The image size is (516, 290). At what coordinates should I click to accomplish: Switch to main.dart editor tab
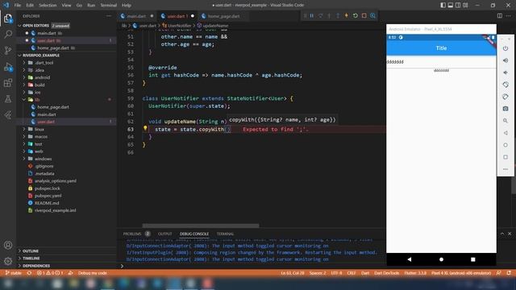pyautogui.click(x=136, y=16)
